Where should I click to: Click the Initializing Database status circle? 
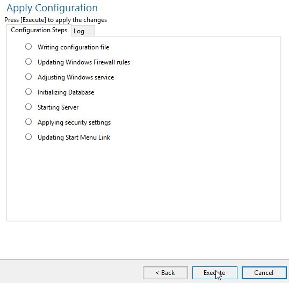pyautogui.click(x=28, y=92)
